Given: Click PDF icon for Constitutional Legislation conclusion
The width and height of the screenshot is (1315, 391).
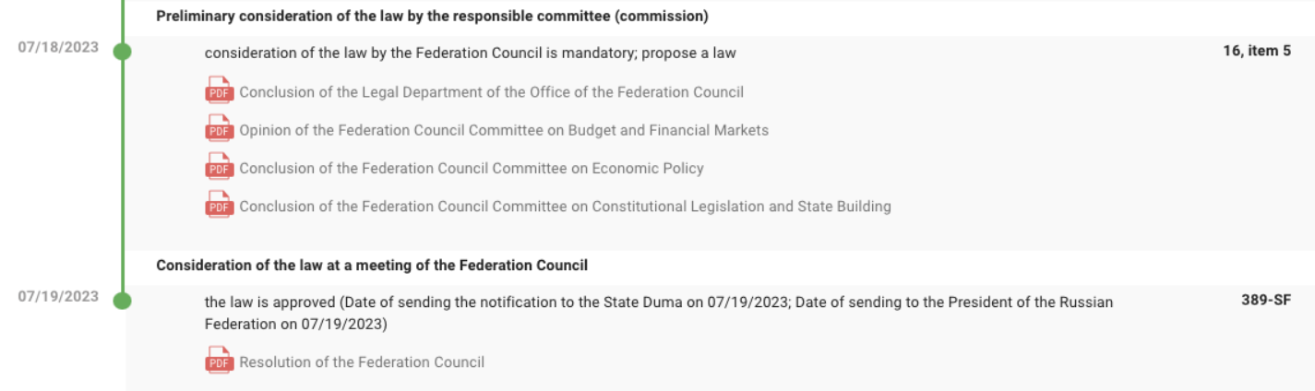Looking at the screenshot, I should (x=218, y=207).
